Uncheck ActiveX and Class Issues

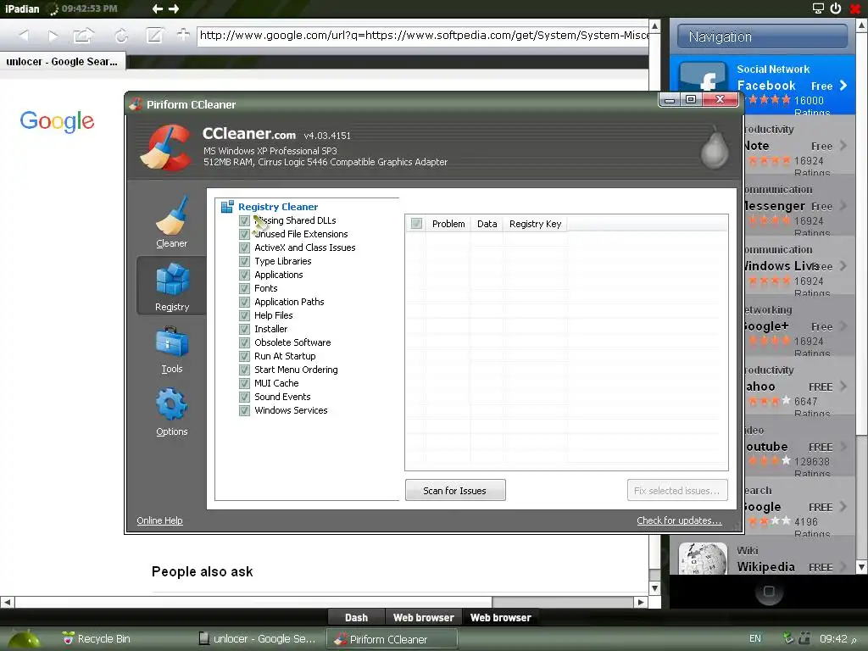click(244, 248)
